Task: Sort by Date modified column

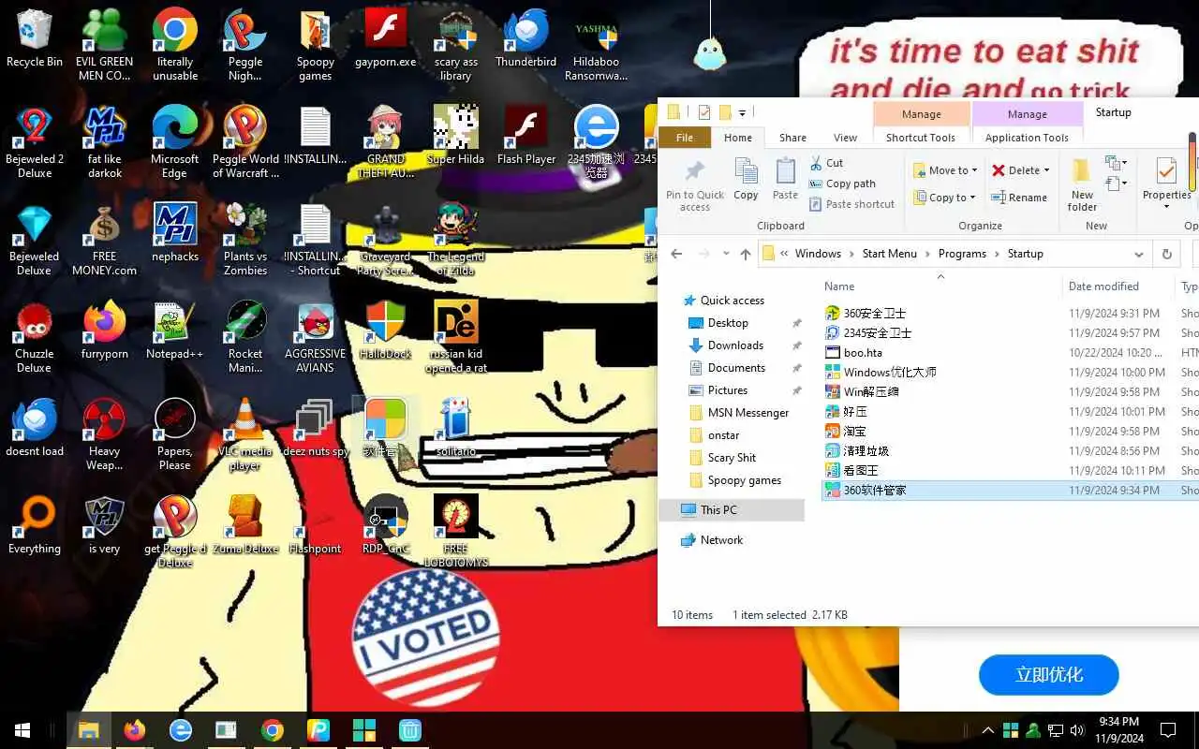Action: click(1103, 286)
